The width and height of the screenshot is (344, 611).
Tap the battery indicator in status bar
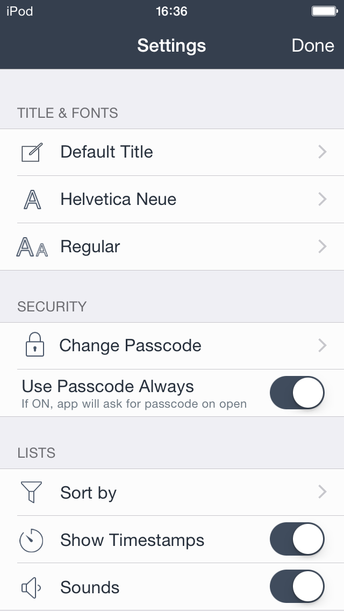click(x=324, y=11)
